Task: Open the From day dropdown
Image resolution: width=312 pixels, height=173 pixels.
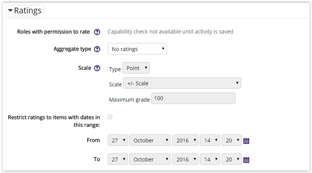Action: pyautogui.click(x=118, y=140)
